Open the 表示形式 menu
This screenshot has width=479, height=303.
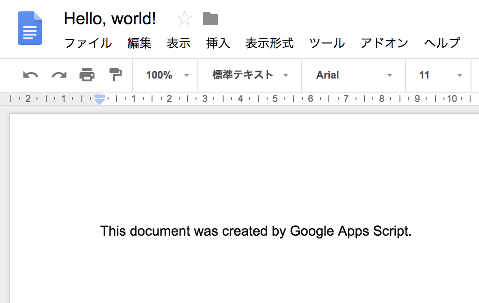tap(269, 43)
